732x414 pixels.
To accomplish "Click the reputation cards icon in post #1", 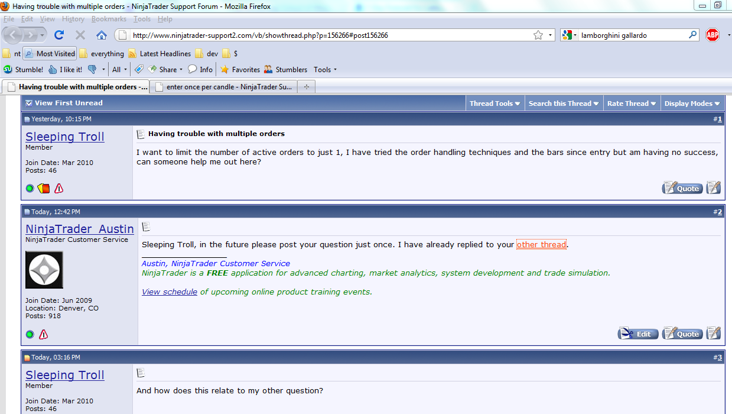I will [43, 189].
